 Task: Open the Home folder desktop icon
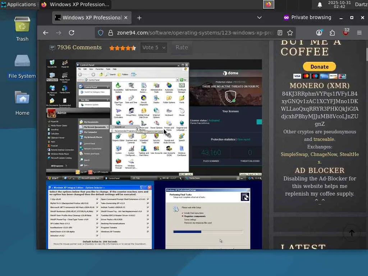click(x=22, y=103)
